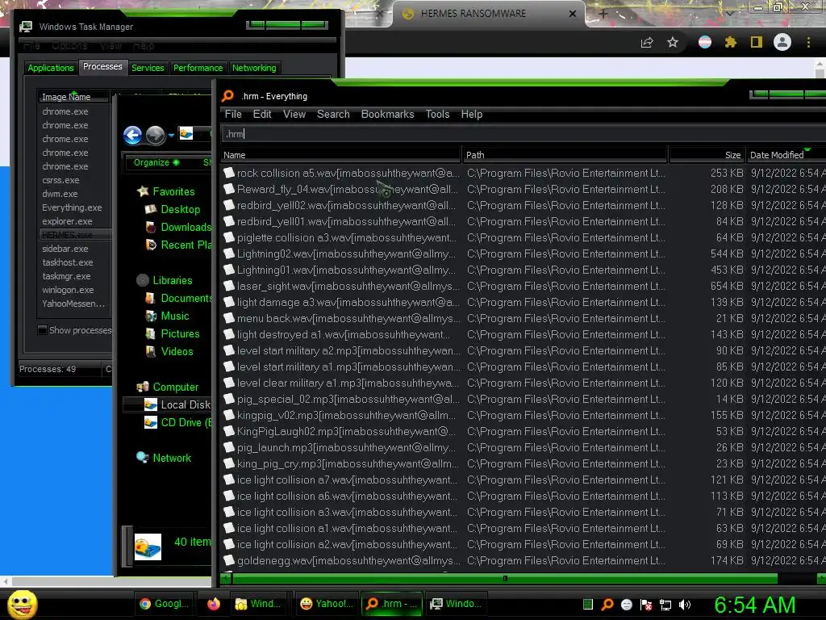The height and width of the screenshot is (620, 826).
Task: Open the Organize dropdown in Explorer
Action: tap(156, 162)
